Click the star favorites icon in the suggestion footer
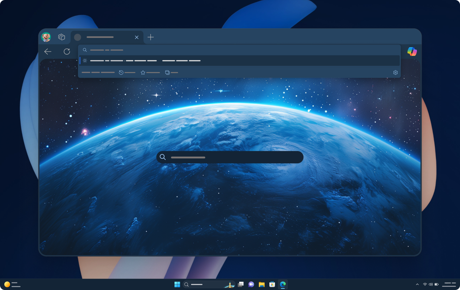The width and height of the screenshot is (460, 290). pyautogui.click(x=142, y=72)
